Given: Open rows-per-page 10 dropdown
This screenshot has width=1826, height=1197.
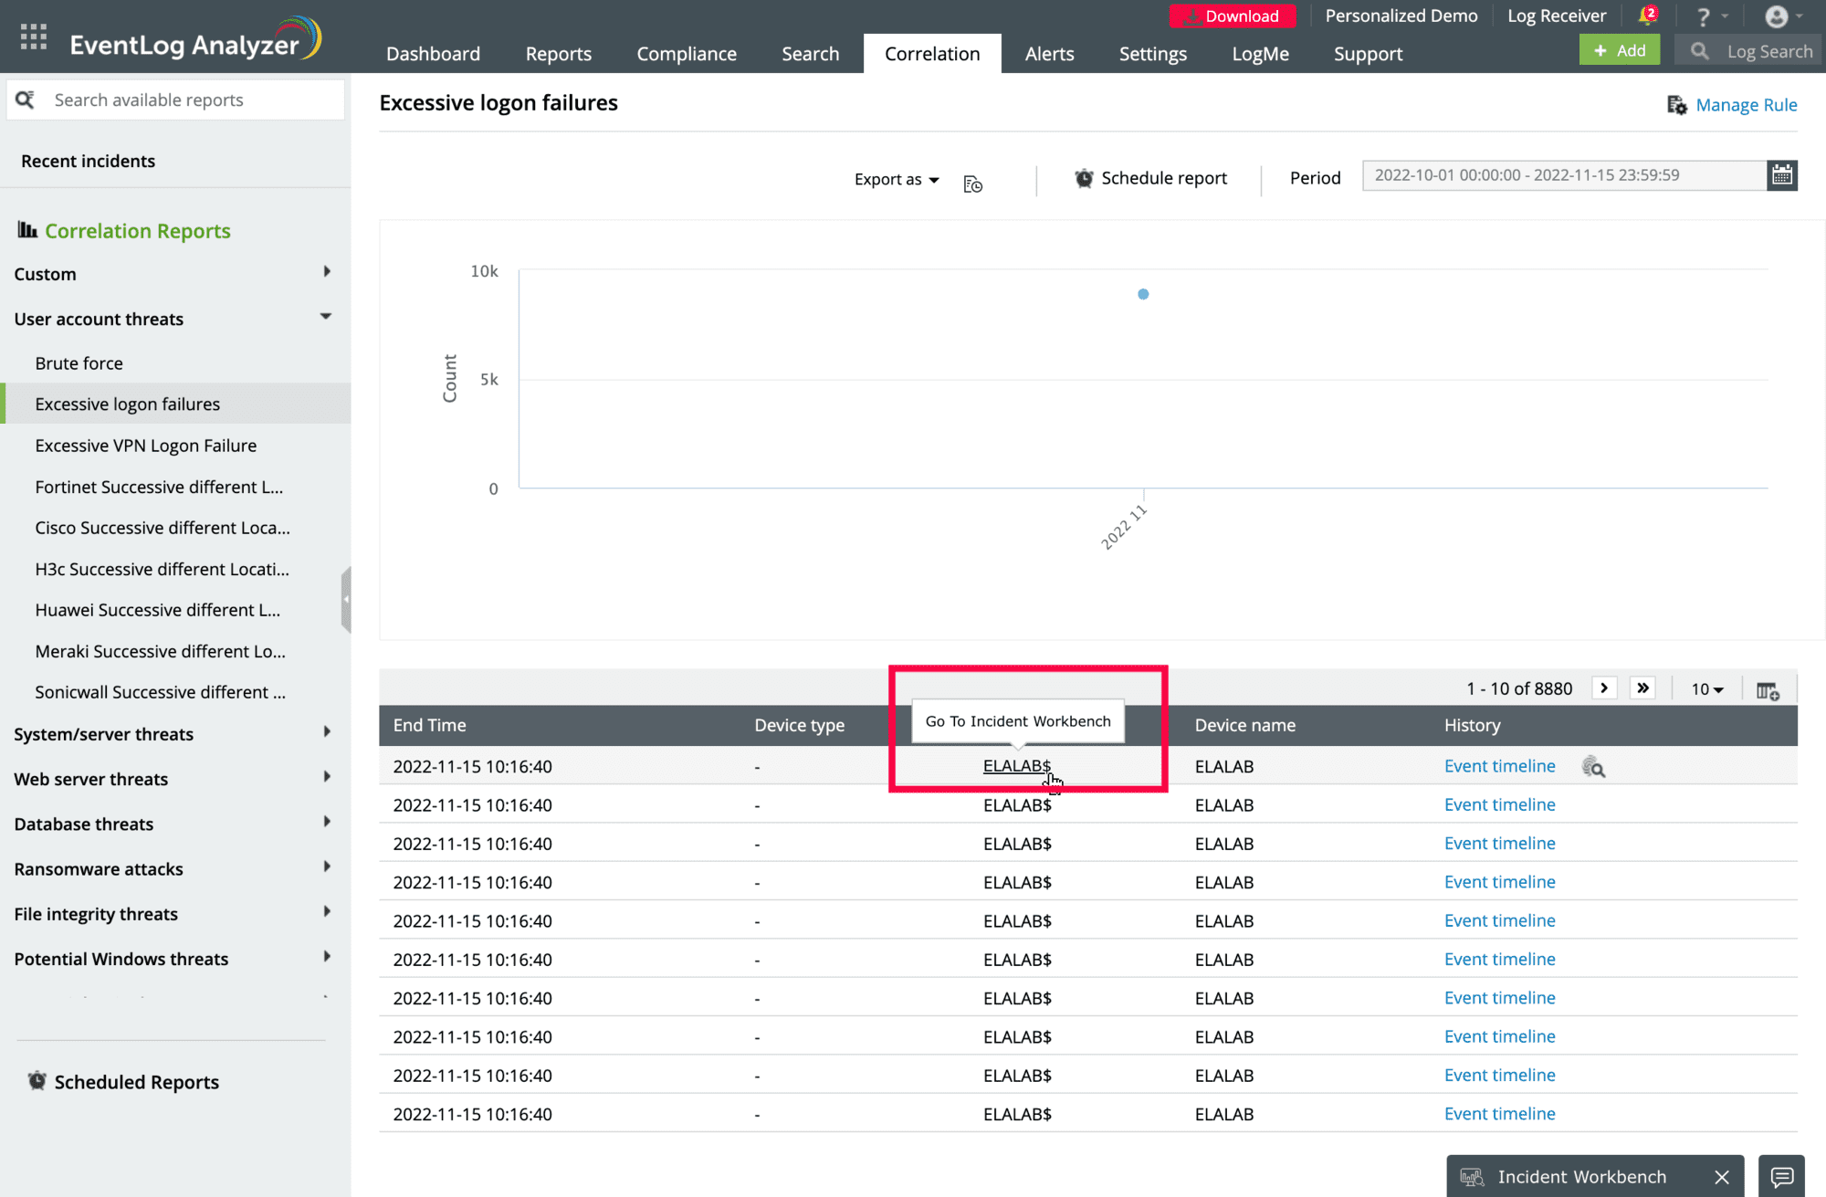Looking at the screenshot, I should [x=1706, y=690].
